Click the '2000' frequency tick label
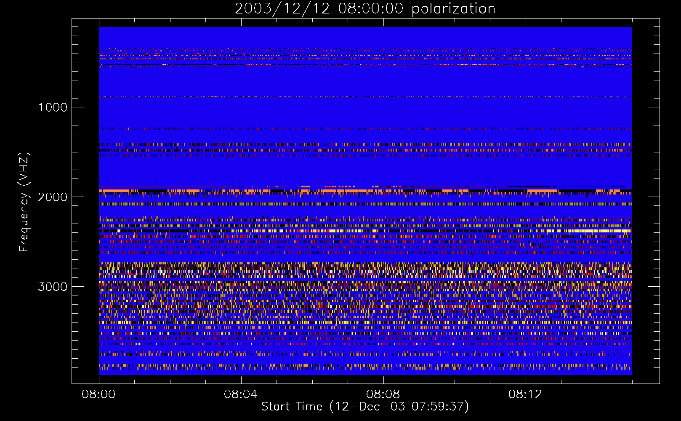The image size is (681, 421). pos(53,197)
